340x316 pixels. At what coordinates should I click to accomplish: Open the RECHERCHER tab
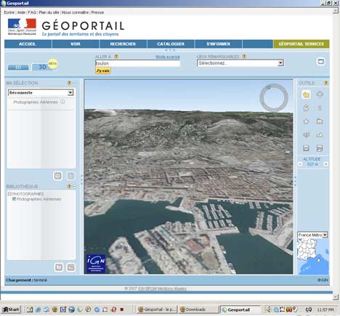(x=123, y=44)
